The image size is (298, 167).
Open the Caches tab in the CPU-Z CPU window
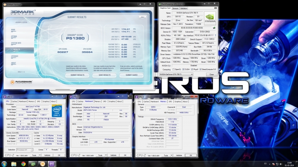[x=15, y=102]
